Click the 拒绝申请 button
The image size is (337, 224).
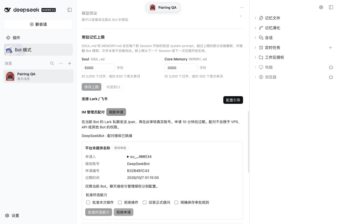point(124,212)
